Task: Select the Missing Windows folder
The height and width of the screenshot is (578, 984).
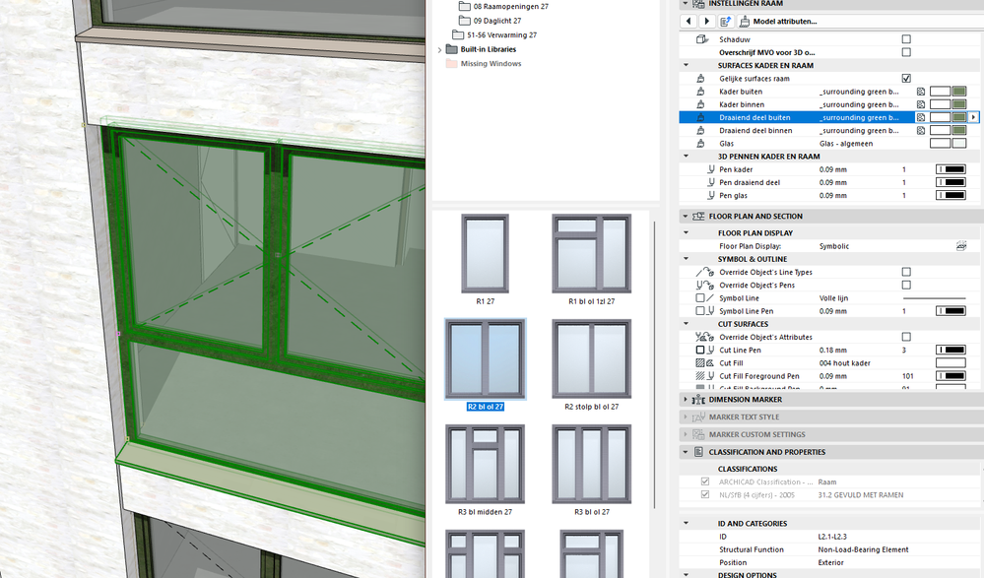Action: click(x=484, y=63)
